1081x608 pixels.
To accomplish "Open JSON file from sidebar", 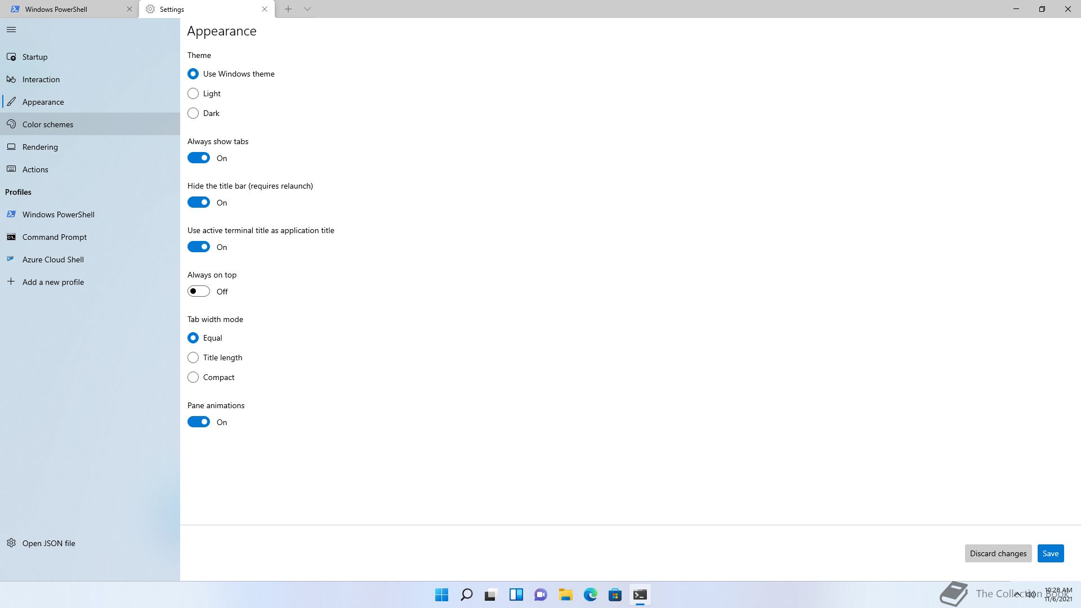I will click(48, 543).
